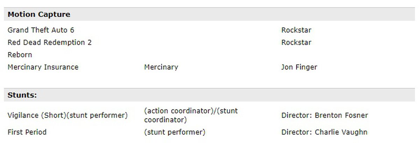Select the First Period entry
Screen dimensions: 420x143
pos(27,132)
